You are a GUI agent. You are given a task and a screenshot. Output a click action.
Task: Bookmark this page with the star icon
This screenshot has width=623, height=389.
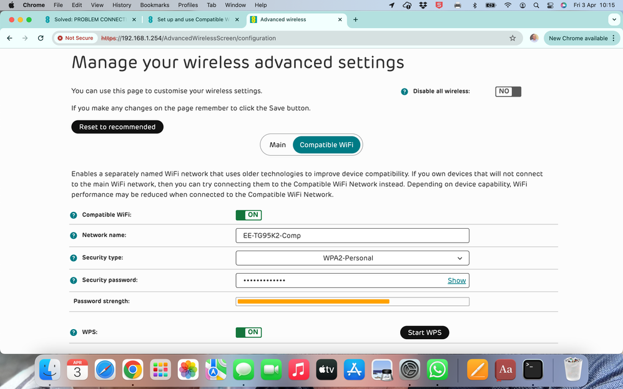point(513,38)
